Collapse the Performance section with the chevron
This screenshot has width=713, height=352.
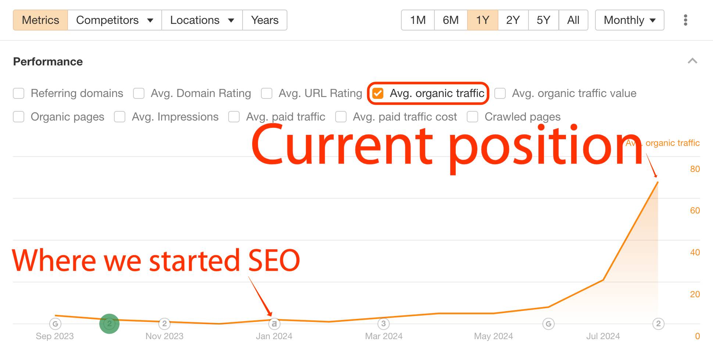[692, 61]
